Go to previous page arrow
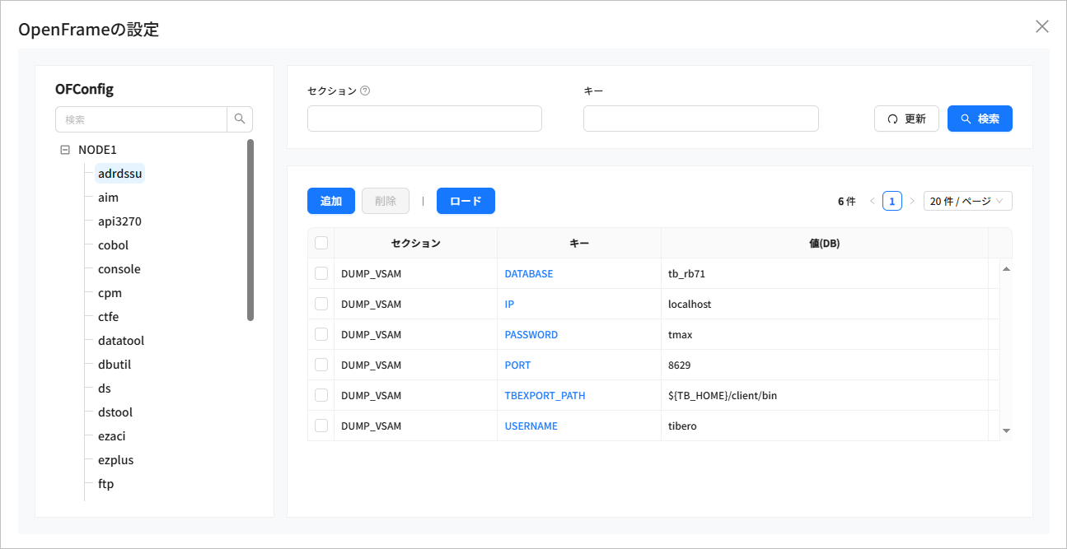 (873, 201)
